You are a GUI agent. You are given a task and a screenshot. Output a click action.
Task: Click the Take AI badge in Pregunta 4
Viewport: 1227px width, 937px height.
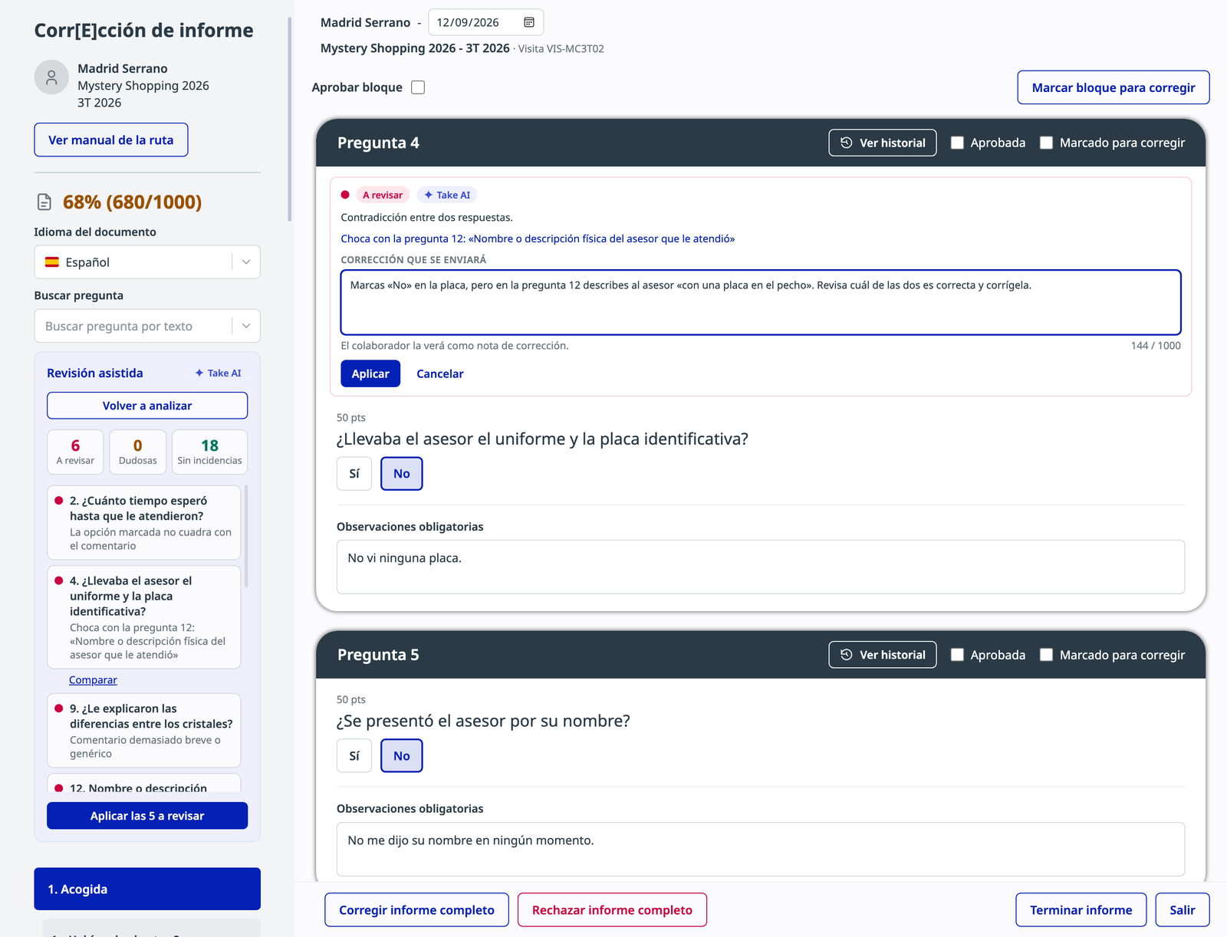pyautogui.click(x=447, y=195)
